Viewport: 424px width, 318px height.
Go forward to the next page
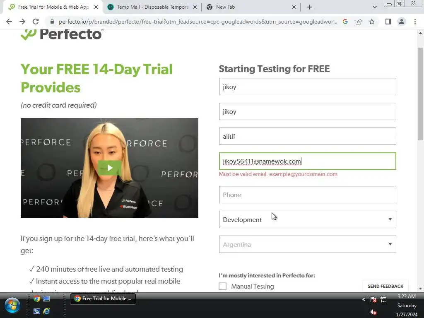[x=22, y=22]
